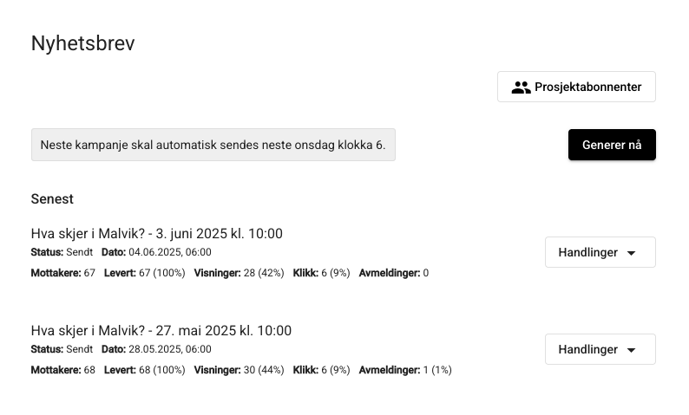The height and width of the screenshot is (415, 689).
Task: Click Dato 04.06.2025, 06:00 text
Action: pyautogui.click(x=156, y=252)
